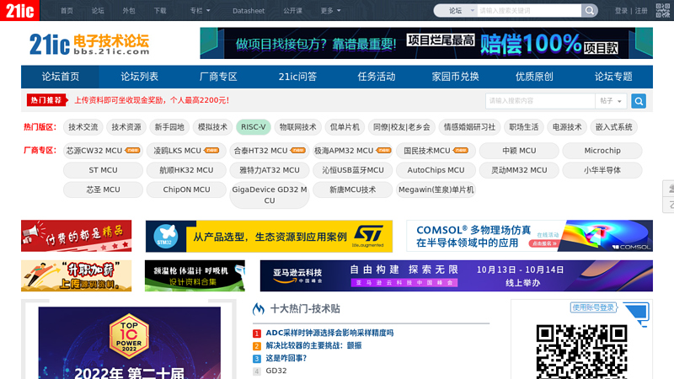Open the 外包 top menu item
Viewport: 674px width, 379px height.
(x=129, y=10)
